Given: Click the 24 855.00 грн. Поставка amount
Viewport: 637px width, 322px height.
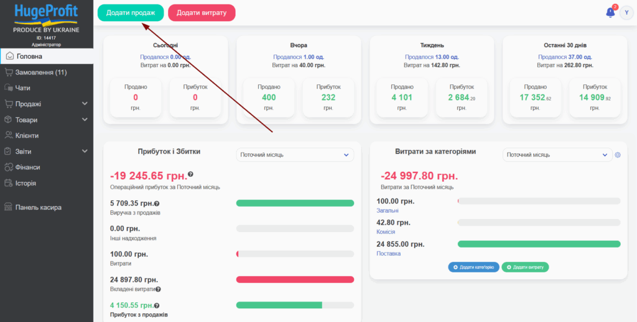Looking at the screenshot, I should point(401,244).
